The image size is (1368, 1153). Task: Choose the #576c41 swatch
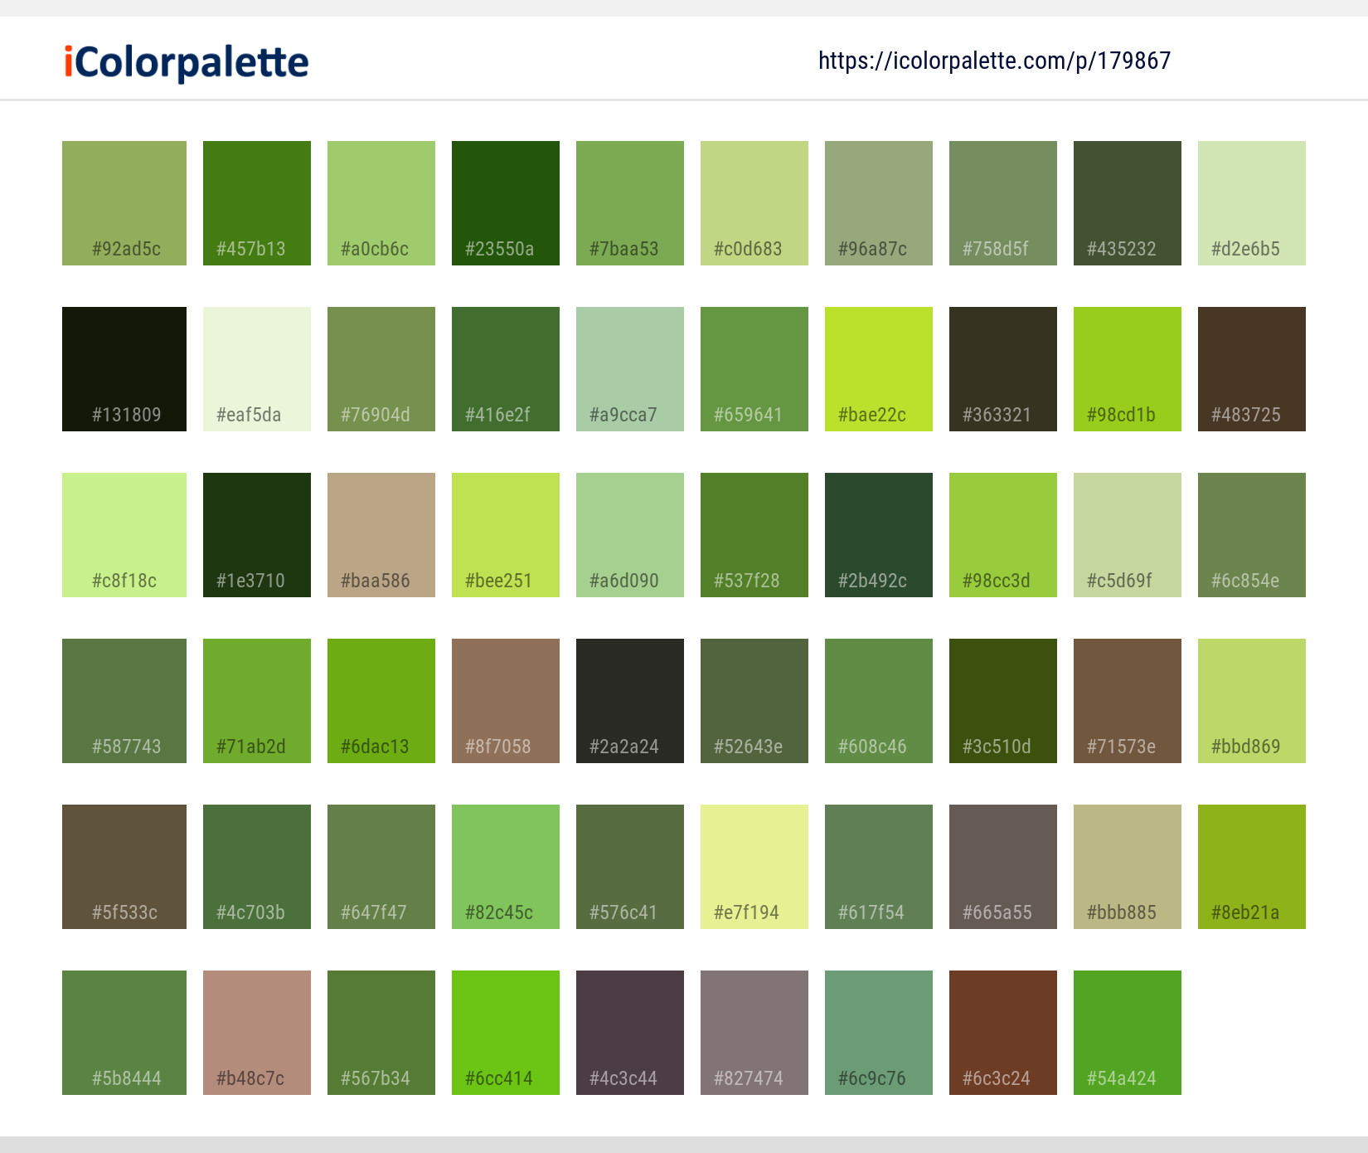coord(630,867)
